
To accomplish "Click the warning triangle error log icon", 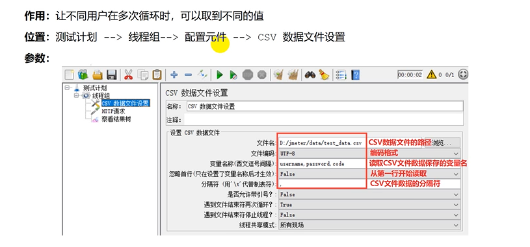I will [432, 75].
